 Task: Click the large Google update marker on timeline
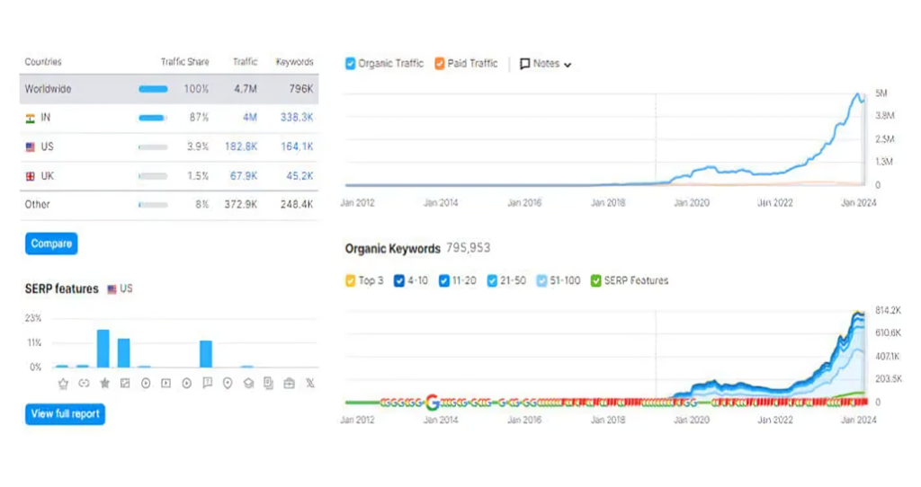(433, 403)
